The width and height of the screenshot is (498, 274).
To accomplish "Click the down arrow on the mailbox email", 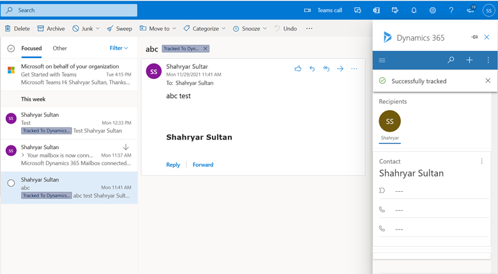I will coord(126,147).
